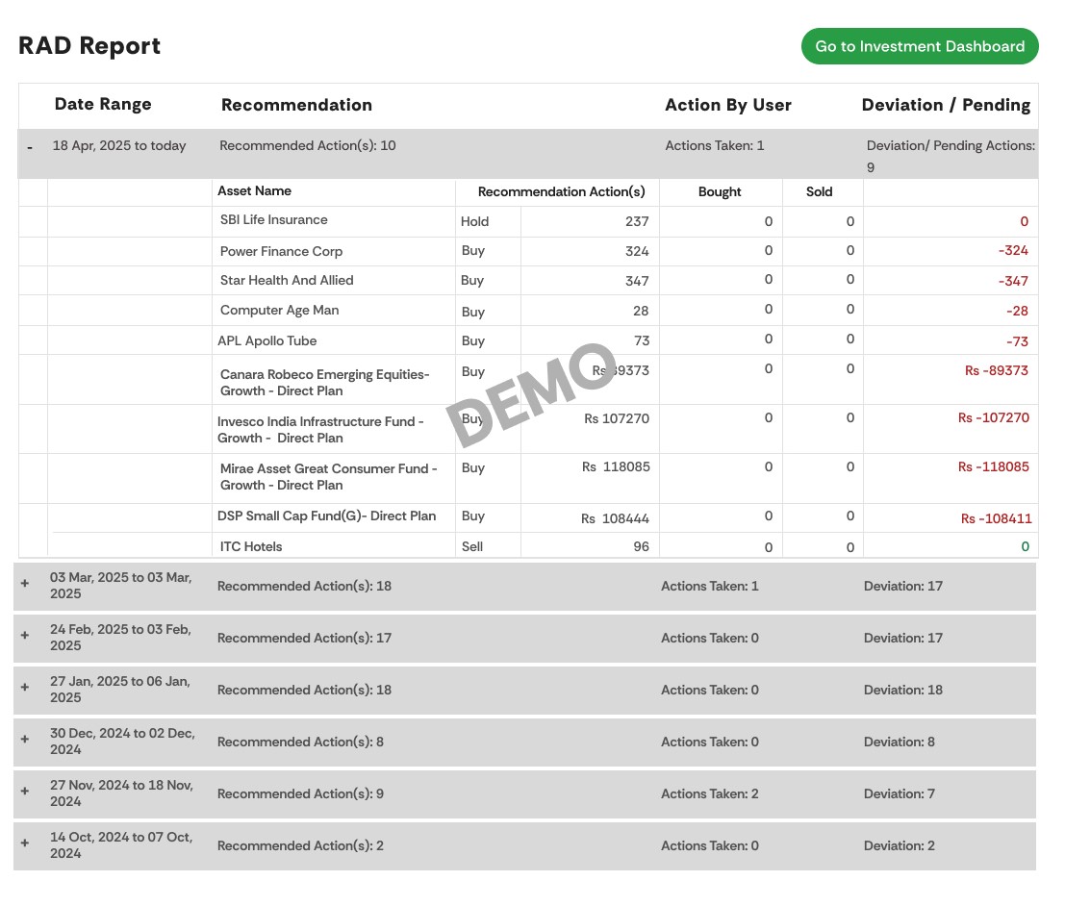Select DSP Small Cap Fund(G) entry

[326, 516]
